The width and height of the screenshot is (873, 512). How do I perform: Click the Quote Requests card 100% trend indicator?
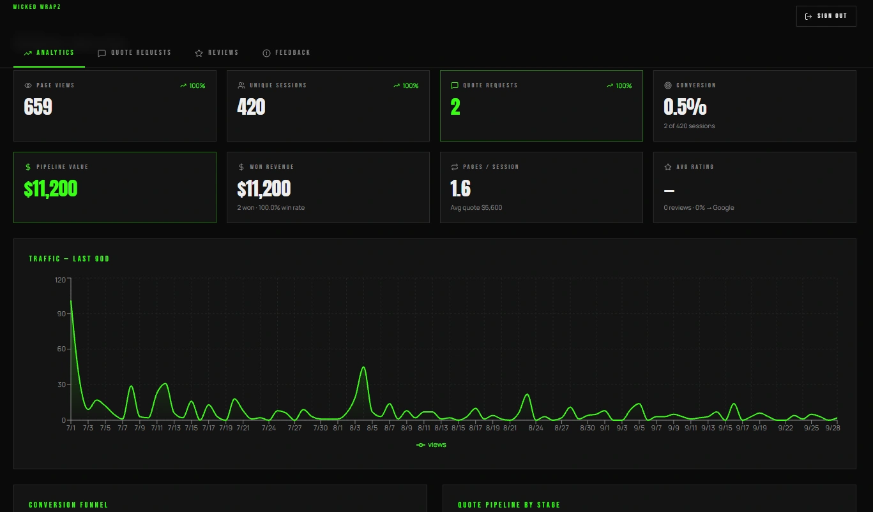click(619, 85)
